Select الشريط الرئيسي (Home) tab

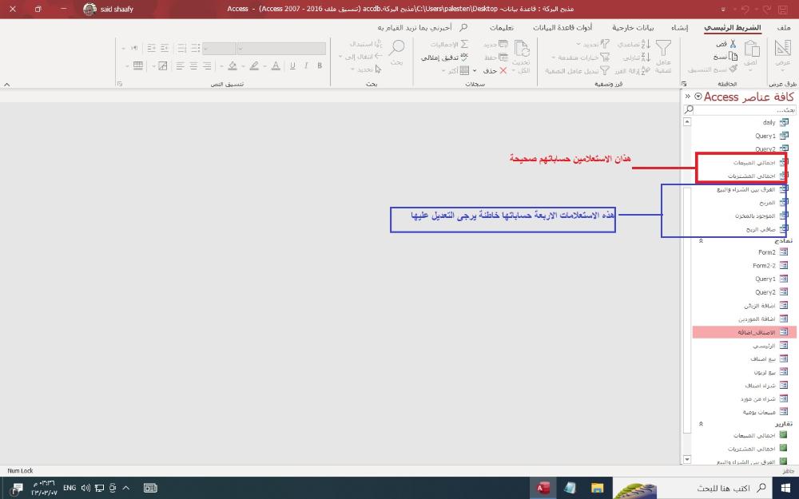pos(732,27)
